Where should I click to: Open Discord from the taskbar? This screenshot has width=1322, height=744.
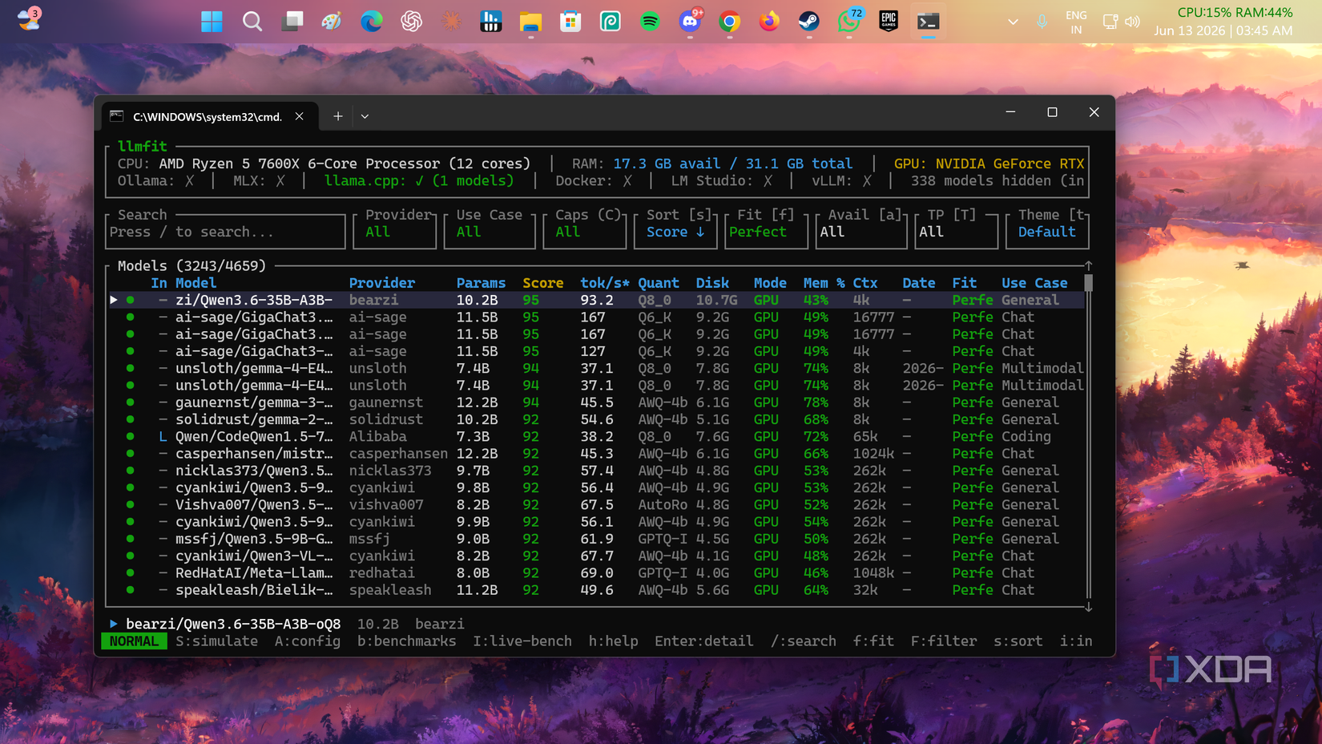690,22
